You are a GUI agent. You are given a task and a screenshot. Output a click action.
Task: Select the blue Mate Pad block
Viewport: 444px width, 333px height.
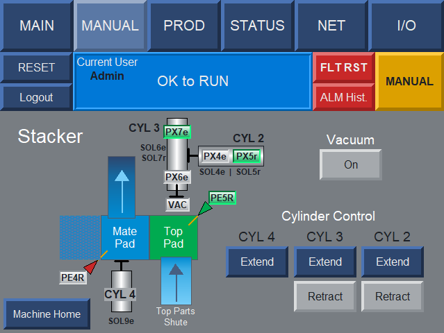125,237
